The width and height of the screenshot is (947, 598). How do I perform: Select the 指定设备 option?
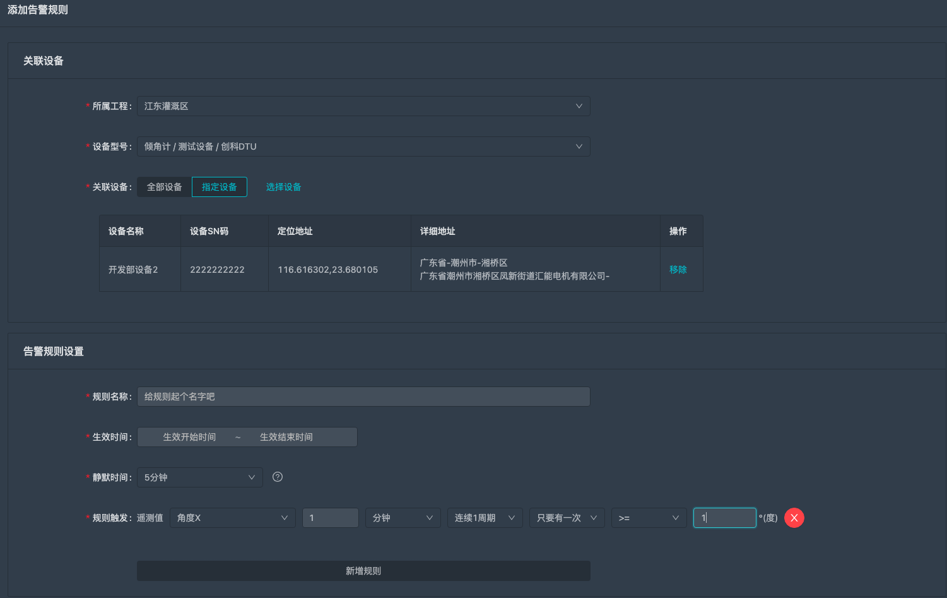pos(219,187)
